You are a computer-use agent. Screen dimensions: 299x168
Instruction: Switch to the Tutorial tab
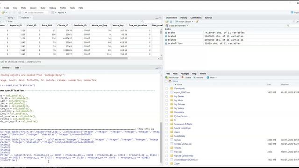(x=208, y=18)
